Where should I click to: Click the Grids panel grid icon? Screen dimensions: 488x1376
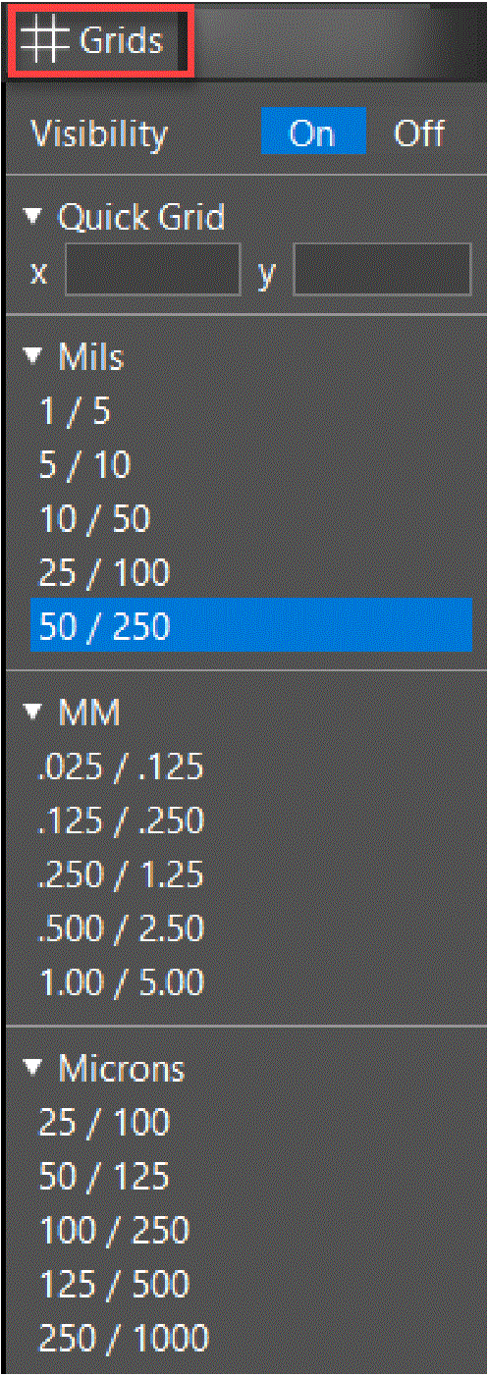(x=44, y=41)
